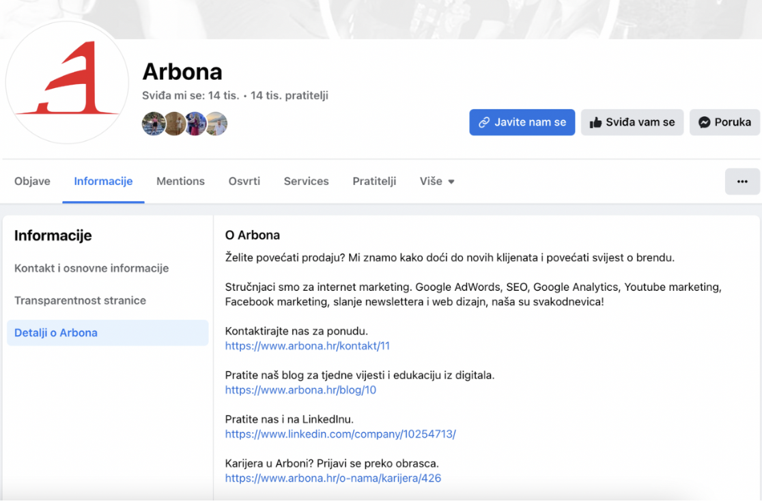Click the Sviđa vam se like button
Viewport: 762px width, 501px height.
point(632,122)
